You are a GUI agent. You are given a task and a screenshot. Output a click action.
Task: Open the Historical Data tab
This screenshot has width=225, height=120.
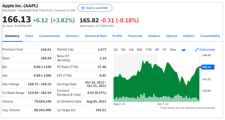96,36
